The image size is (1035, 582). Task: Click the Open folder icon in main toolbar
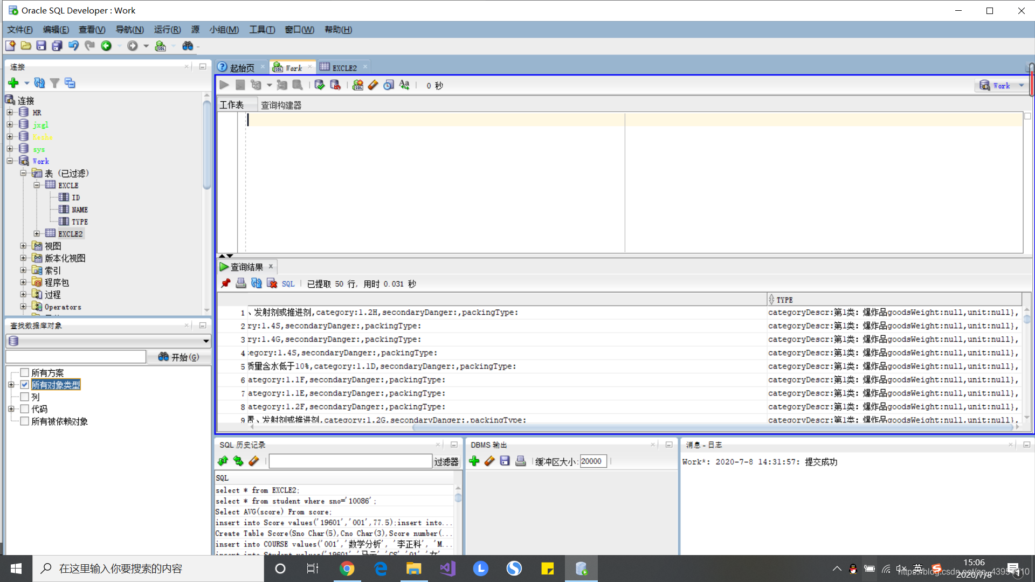point(26,46)
